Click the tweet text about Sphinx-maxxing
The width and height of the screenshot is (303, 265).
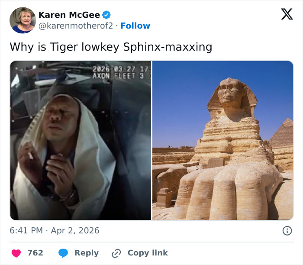[x=111, y=47]
